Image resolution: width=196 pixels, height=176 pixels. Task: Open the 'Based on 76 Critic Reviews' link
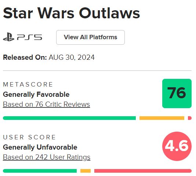point(46,104)
